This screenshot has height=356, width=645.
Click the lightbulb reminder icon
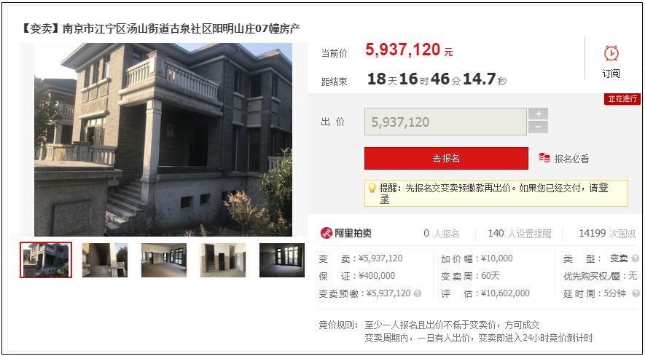coord(372,189)
